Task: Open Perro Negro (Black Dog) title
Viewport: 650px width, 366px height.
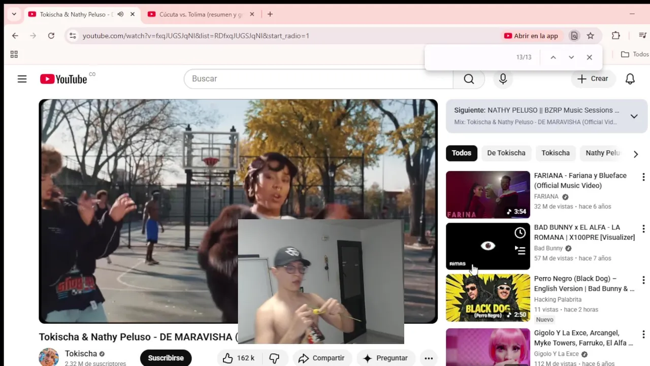Action: pyautogui.click(x=584, y=284)
